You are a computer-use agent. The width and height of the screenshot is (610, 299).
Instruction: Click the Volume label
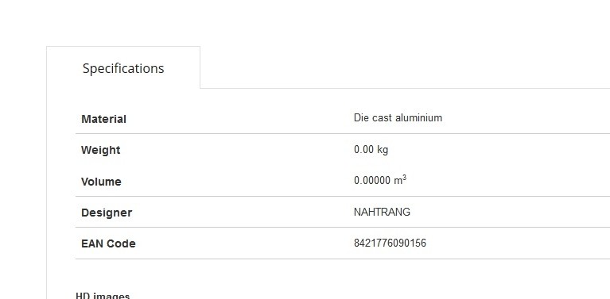tap(101, 182)
